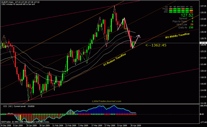Click the H4 timeframe column header
The width and height of the screenshot is (207, 127).
pyautogui.click(x=191, y=7)
